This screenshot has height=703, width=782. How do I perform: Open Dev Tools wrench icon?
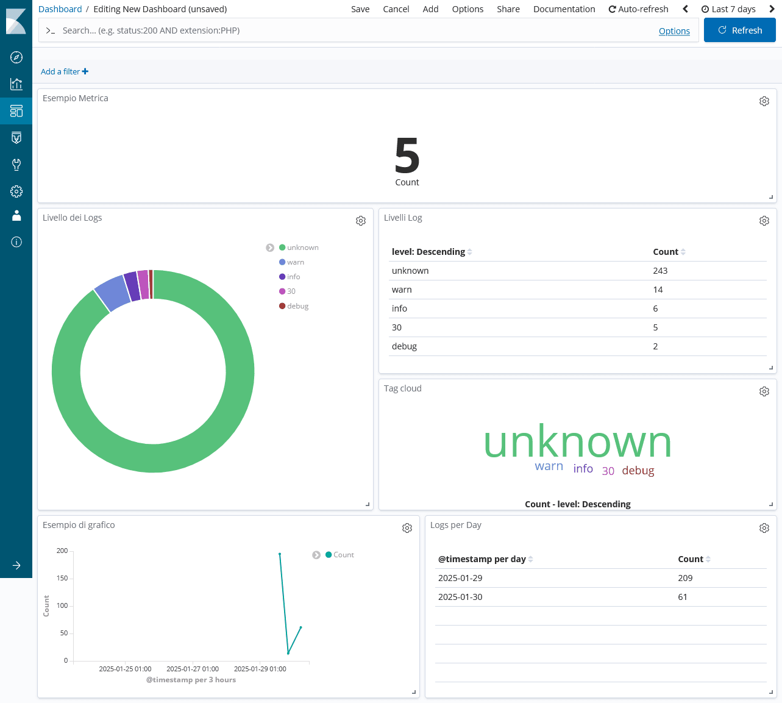coord(16,165)
